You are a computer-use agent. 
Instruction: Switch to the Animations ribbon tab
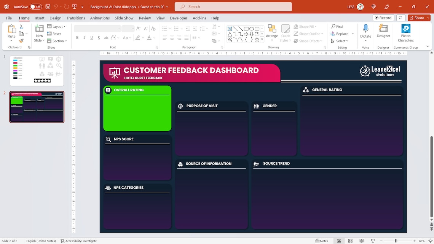click(99, 18)
